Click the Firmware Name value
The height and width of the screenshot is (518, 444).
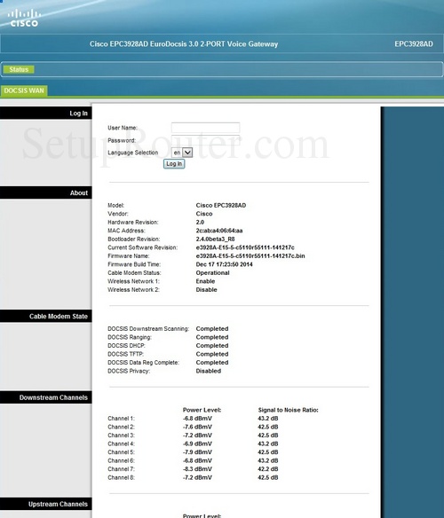pos(250,256)
